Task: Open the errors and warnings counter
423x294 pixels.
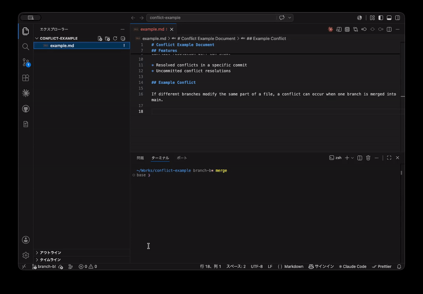Action: click(88, 267)
